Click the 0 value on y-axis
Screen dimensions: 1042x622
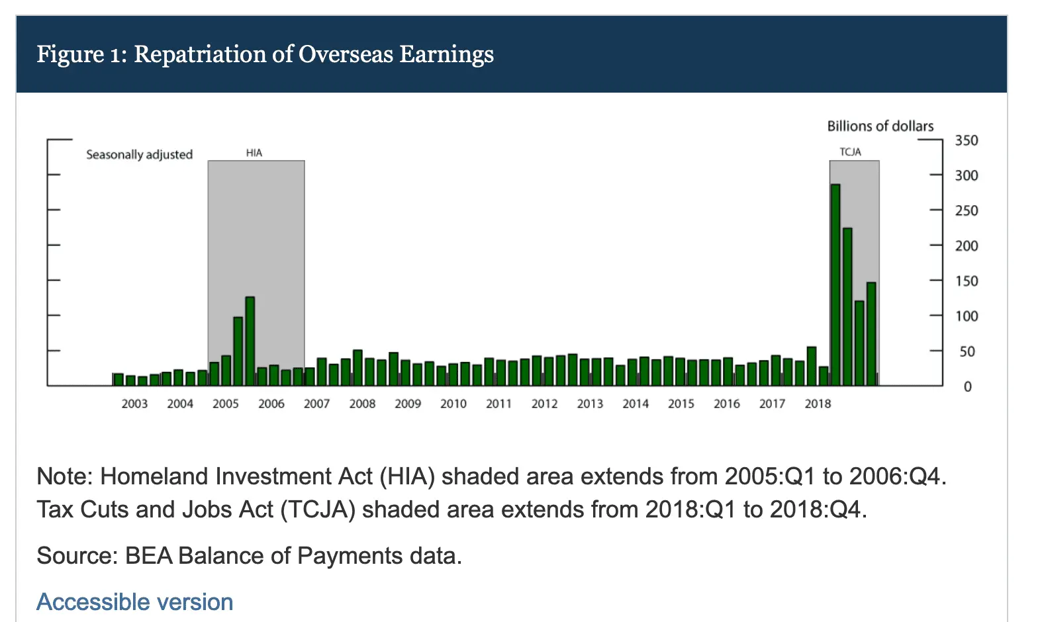967,386
